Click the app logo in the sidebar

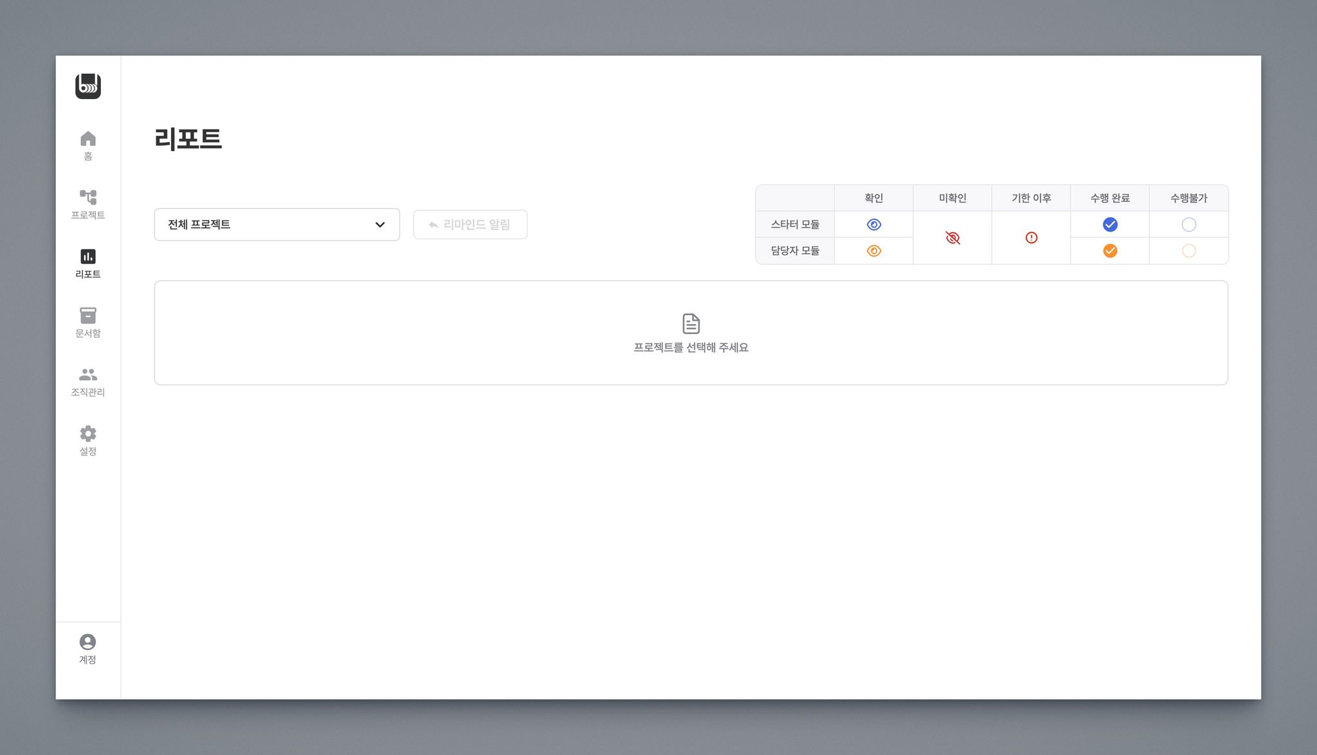(x=88, y=86)
